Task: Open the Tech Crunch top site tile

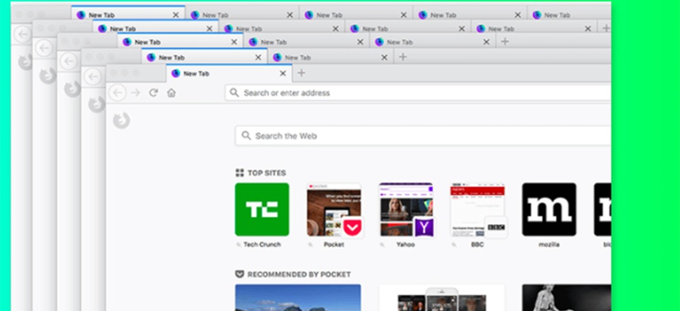Action: 262,209
